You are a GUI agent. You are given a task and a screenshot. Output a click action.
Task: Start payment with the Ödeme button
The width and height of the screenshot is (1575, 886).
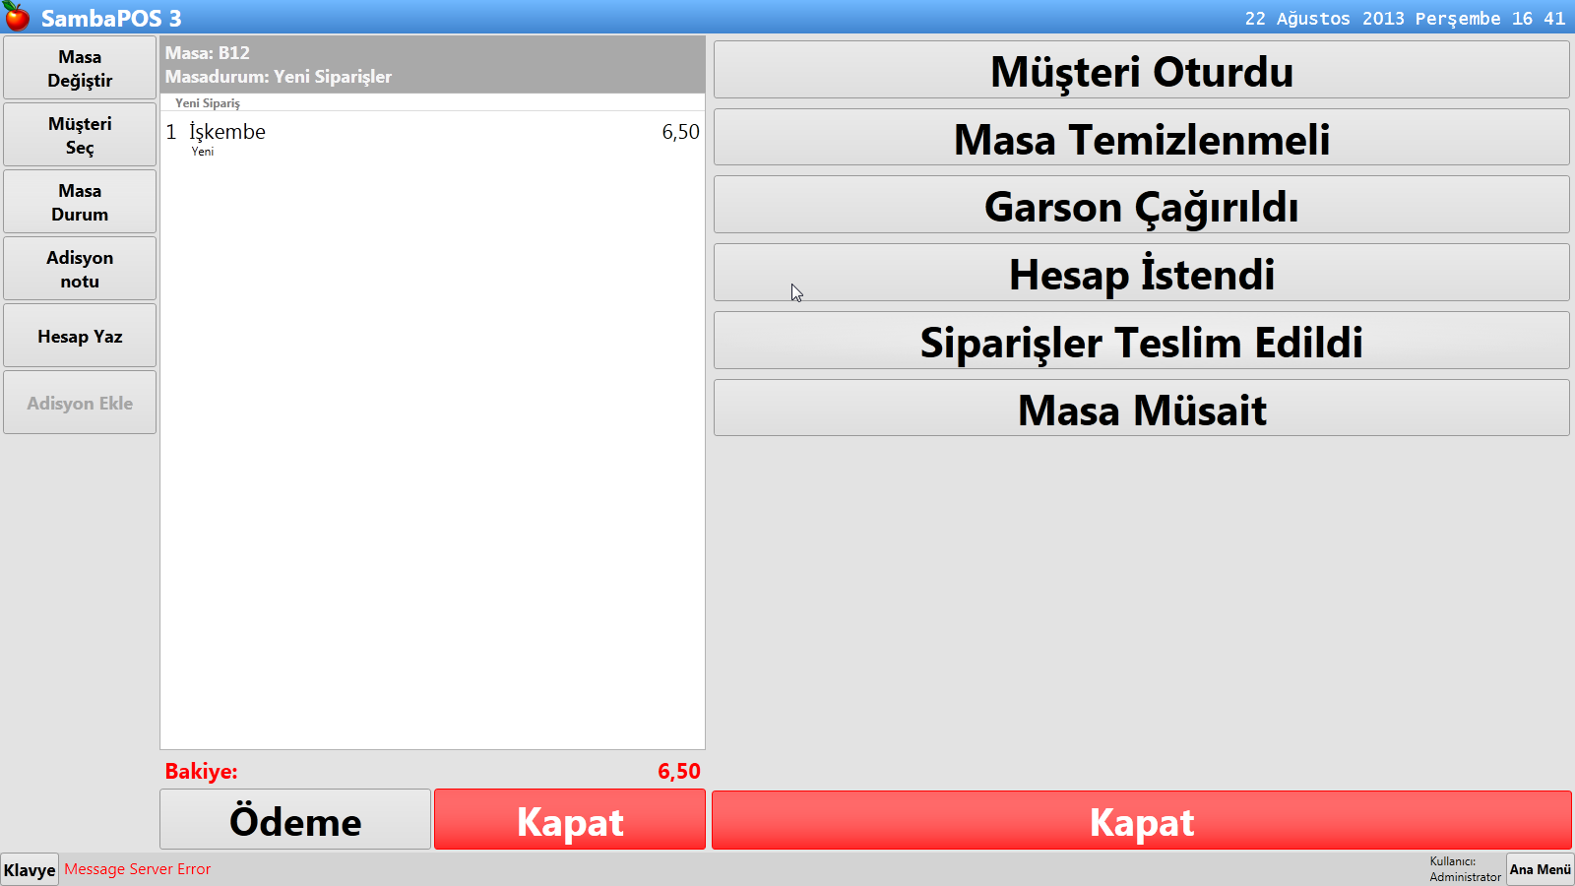click(294, 819)
